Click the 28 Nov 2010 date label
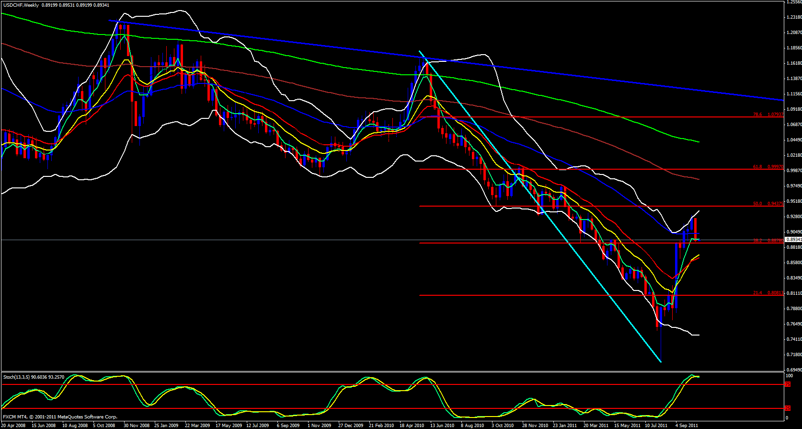This screenshot has width=802, height=429. (x=535, y=425)
